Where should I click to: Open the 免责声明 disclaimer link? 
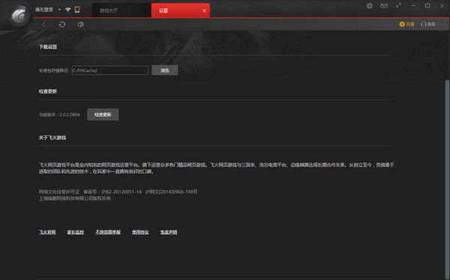[x=169, y=232]
